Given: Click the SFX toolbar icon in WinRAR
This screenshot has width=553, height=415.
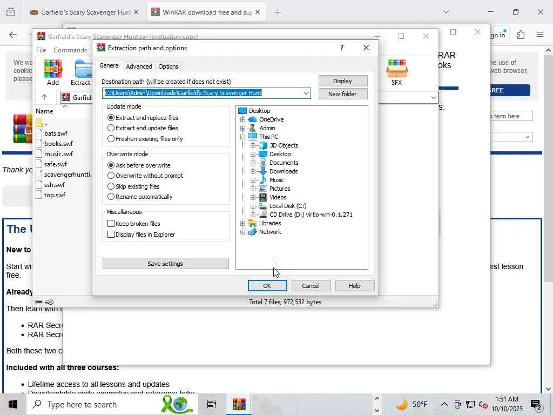Looking at the screenshot, I should 397,72.
